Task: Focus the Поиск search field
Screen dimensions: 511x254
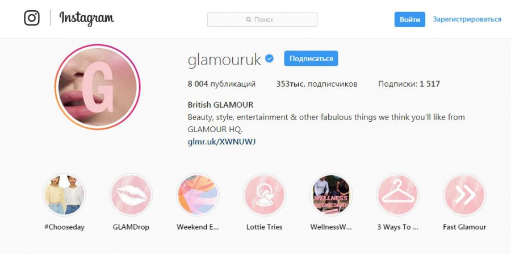Action: [x=262, y=19]
